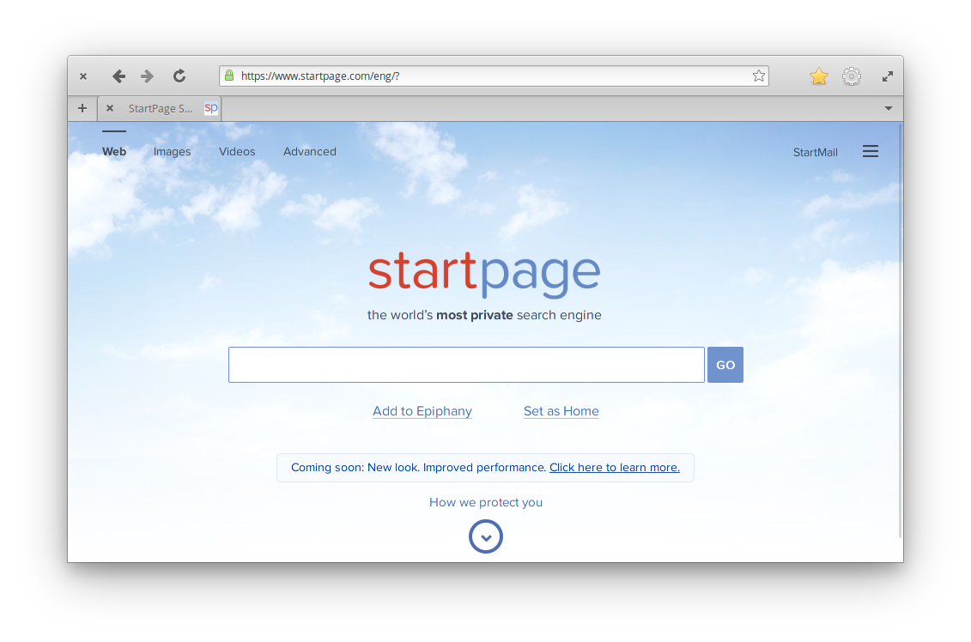
Task: Open the hamburger menu on StartPage
Action: click(870, 151)
